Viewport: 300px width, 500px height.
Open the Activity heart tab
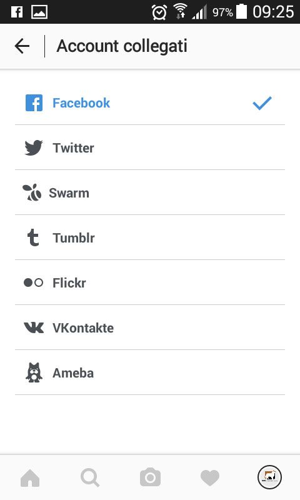[210, 477]
